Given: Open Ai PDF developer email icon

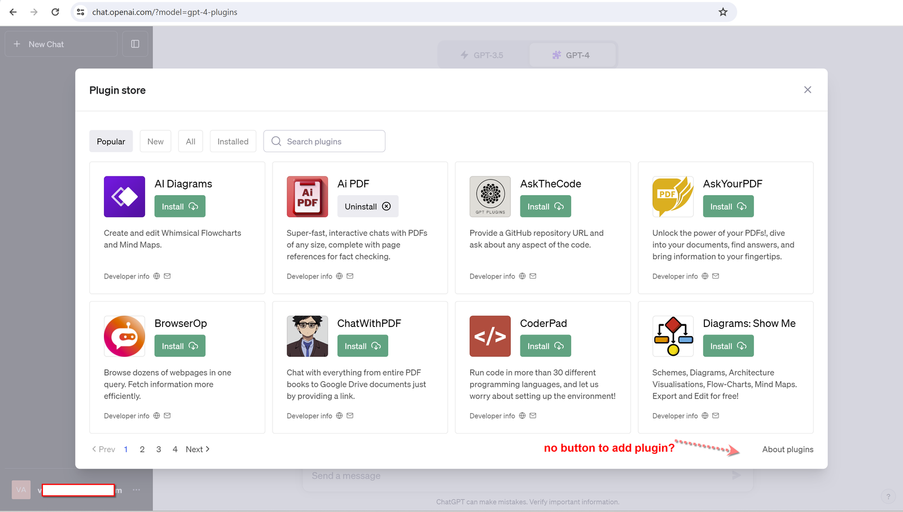Looking at the screenshot, I should pos(350,276).
